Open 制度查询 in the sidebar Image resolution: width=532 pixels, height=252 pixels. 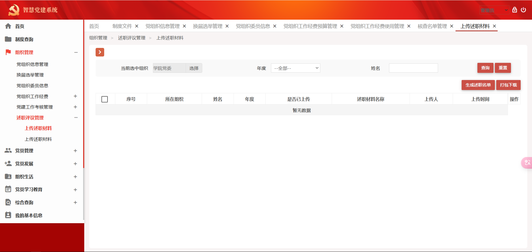[x=24, y=39]
